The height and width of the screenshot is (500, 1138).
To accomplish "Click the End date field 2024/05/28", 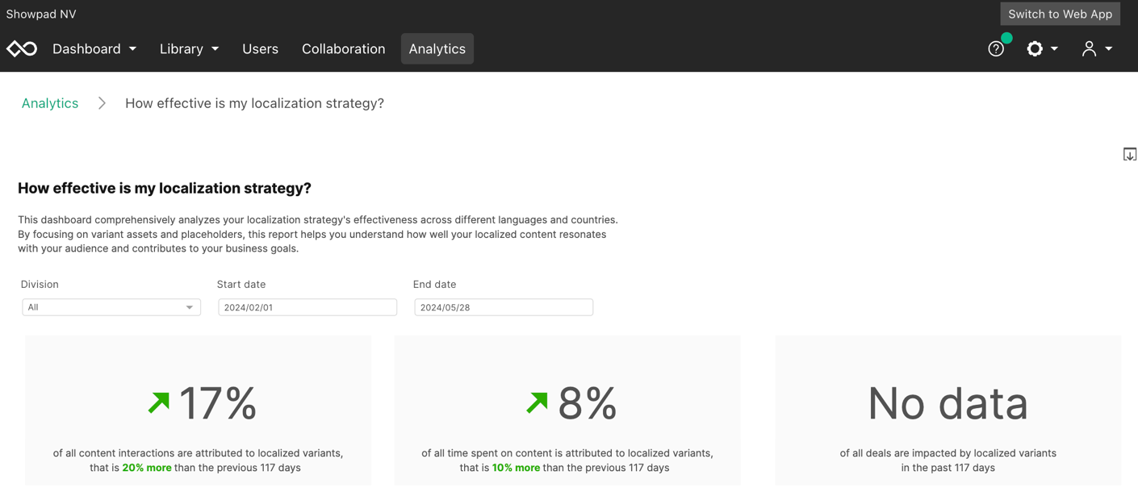I will tap(504, 307).
